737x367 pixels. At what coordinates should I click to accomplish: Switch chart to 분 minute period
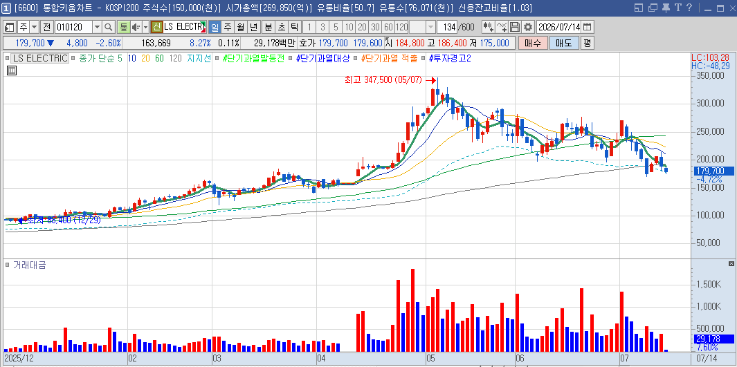click(x=269, y=27)
